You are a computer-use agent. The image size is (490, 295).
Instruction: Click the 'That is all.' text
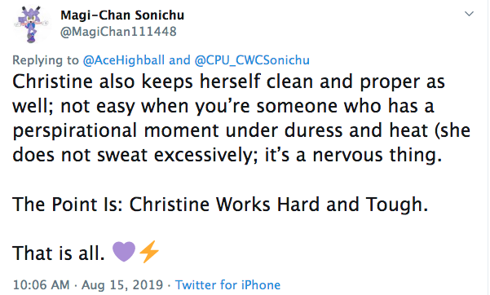point(59,253)
